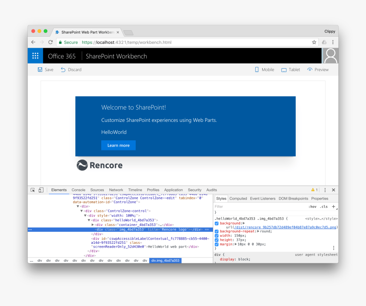The image size is (366, 306).
Task: Open the selected row's ellipsis actions
Action: [30, 230]
